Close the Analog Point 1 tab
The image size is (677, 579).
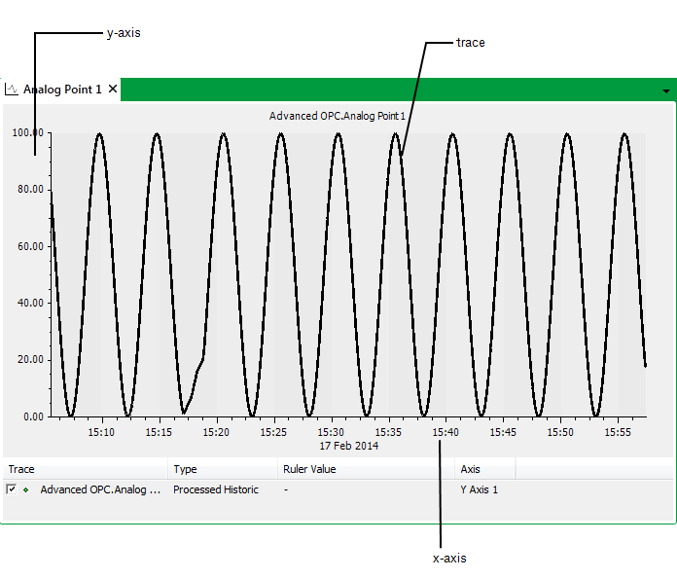113,90
